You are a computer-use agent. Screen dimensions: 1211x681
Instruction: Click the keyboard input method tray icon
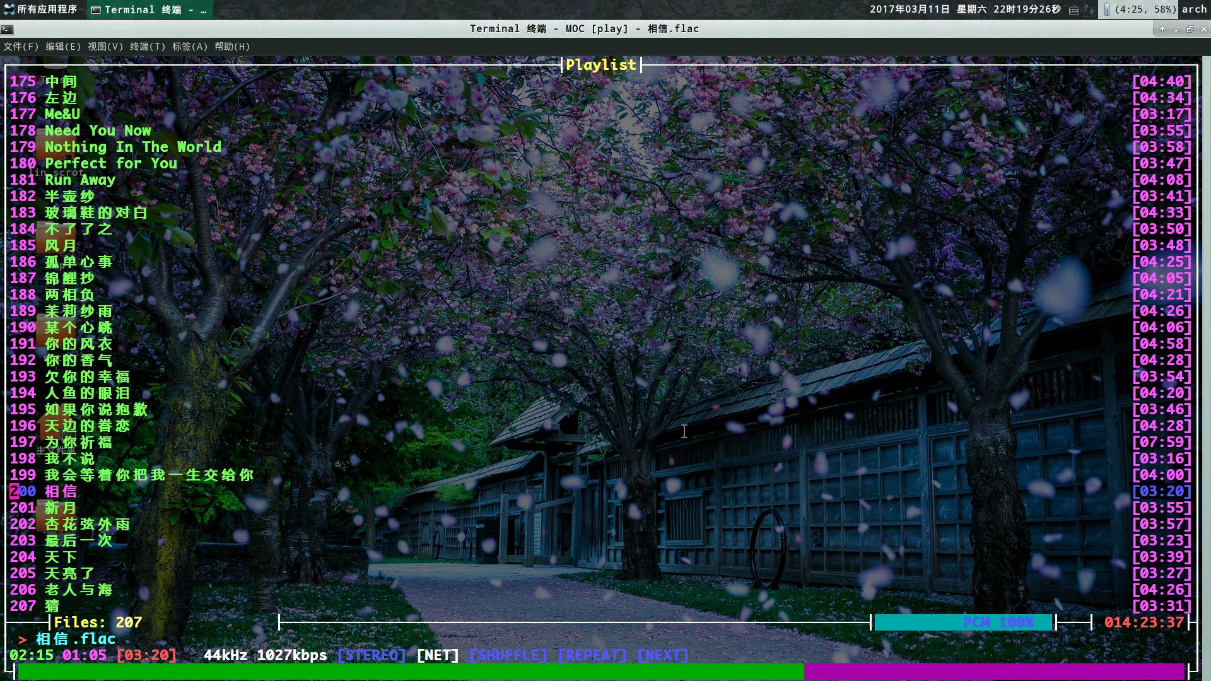click(x=1074, y=9)
